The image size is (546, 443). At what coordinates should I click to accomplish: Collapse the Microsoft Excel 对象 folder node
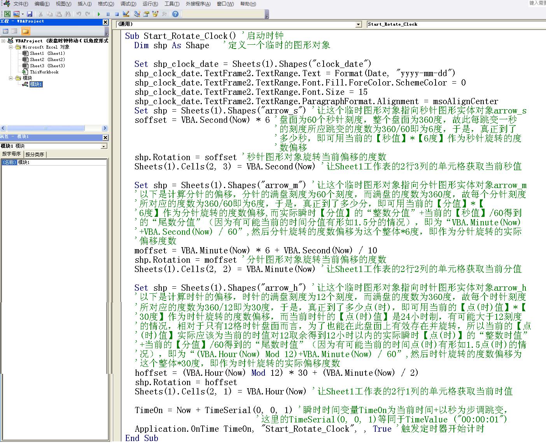(11, 47)
